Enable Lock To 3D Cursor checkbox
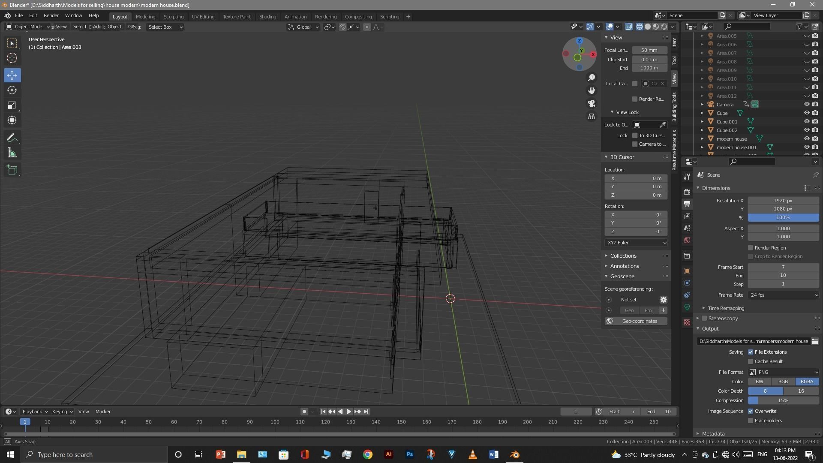 [x=635, y=135]
